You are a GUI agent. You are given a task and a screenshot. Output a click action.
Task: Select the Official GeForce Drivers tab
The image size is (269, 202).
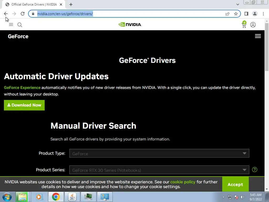coord(34,4)
